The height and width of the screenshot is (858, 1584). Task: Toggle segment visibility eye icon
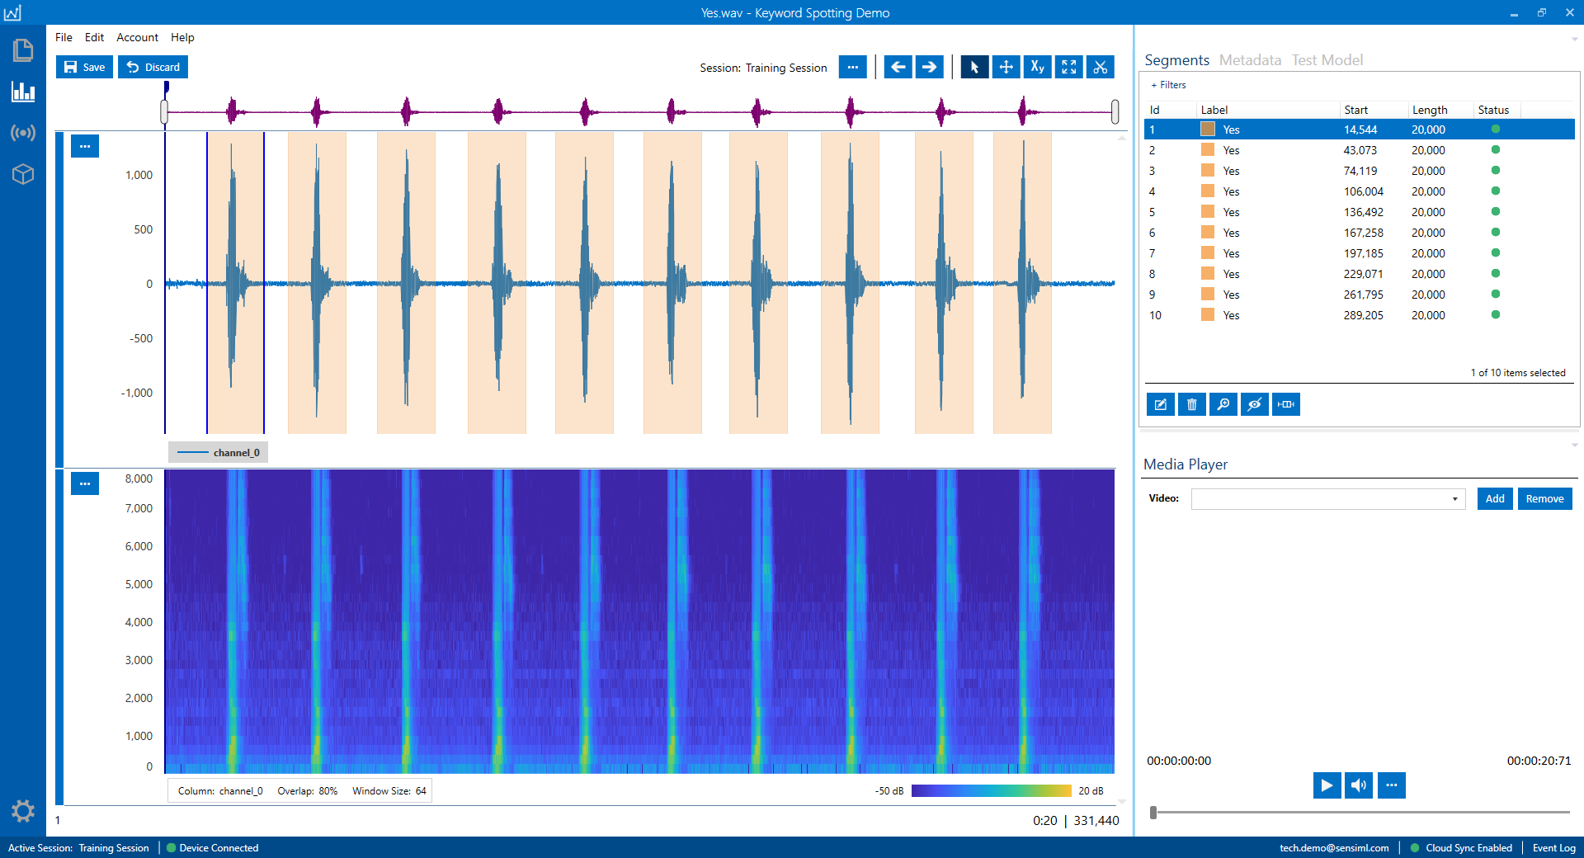(x=1254, y=404)
